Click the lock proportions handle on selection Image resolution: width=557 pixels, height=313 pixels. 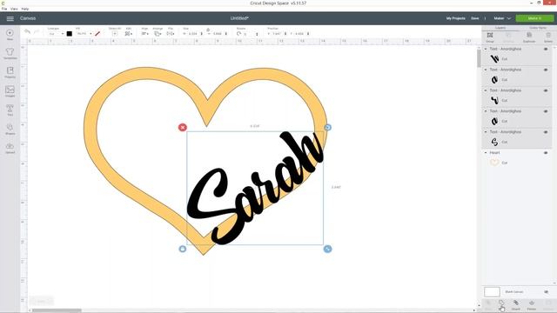[183, 249]
